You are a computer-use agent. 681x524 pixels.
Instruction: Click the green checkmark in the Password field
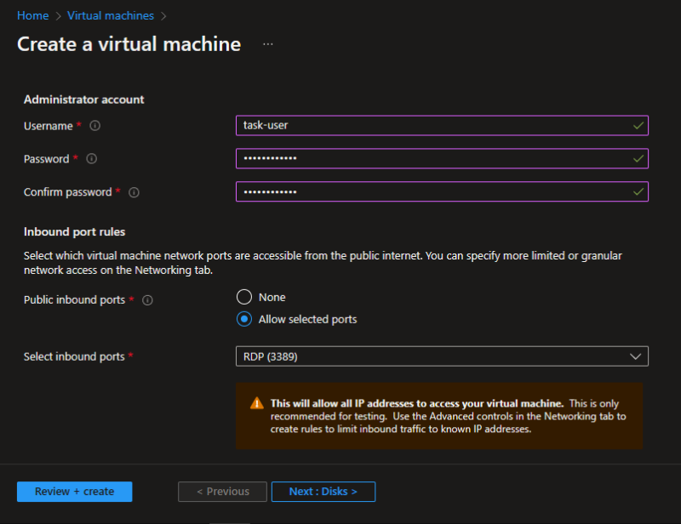tap(637, 158)
